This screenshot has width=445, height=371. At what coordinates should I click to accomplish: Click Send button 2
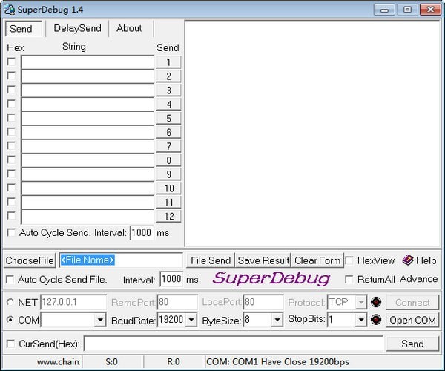pos(168,76)
